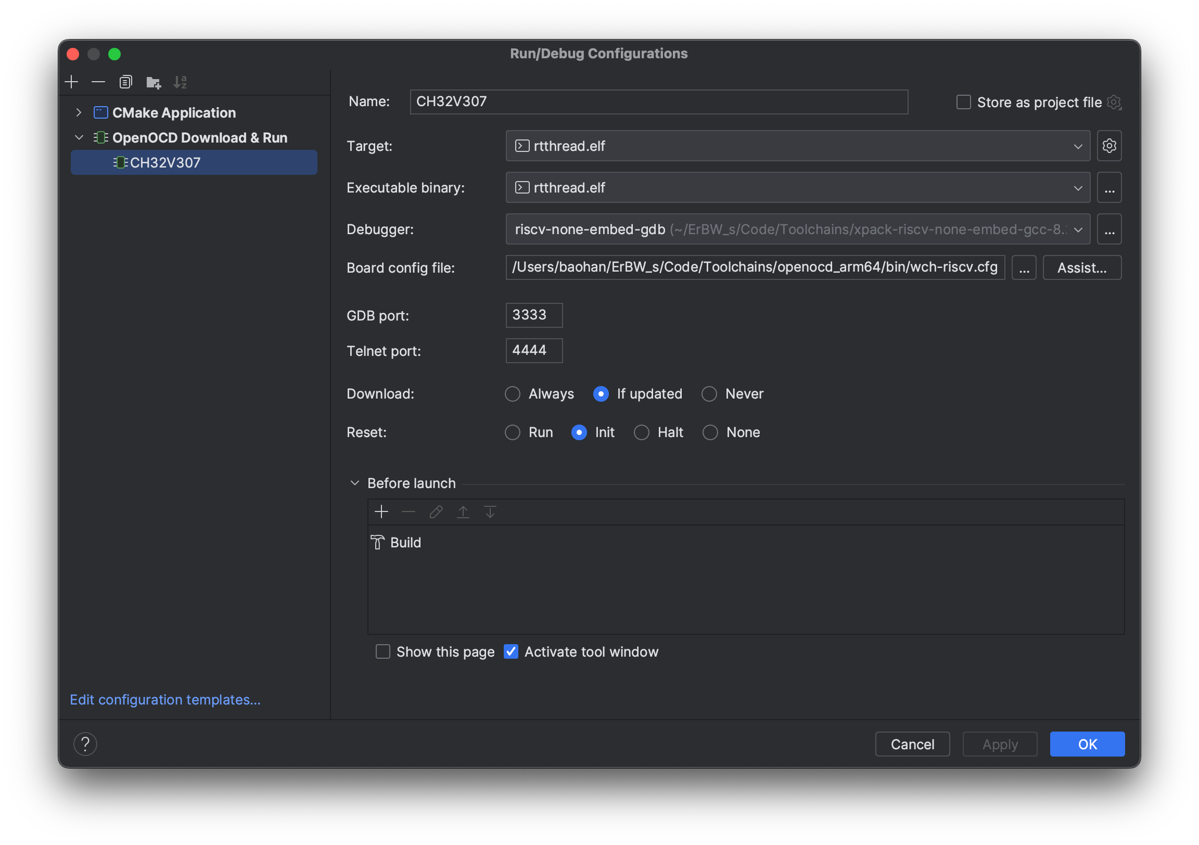Enable Store as project file checkbox
The width and height of the screenshot is (1199, 845).
pos(963,103)
